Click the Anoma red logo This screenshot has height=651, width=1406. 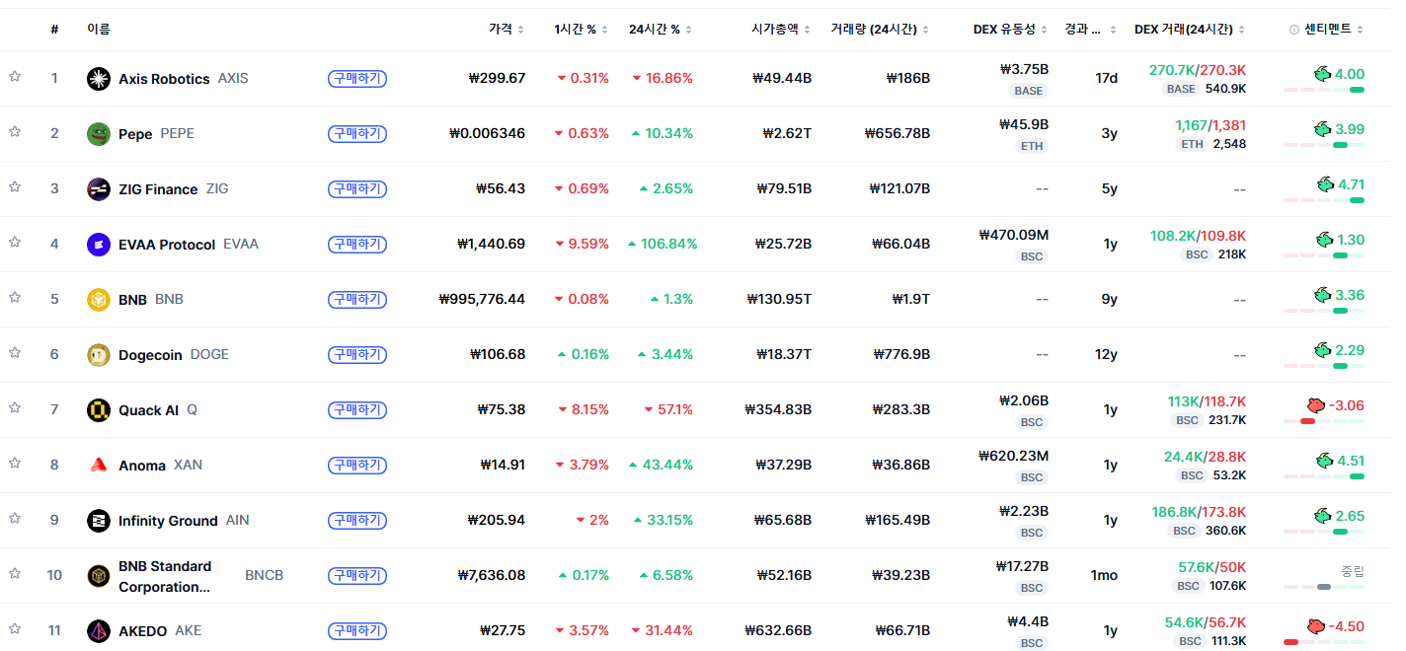[x=99, y=466]
